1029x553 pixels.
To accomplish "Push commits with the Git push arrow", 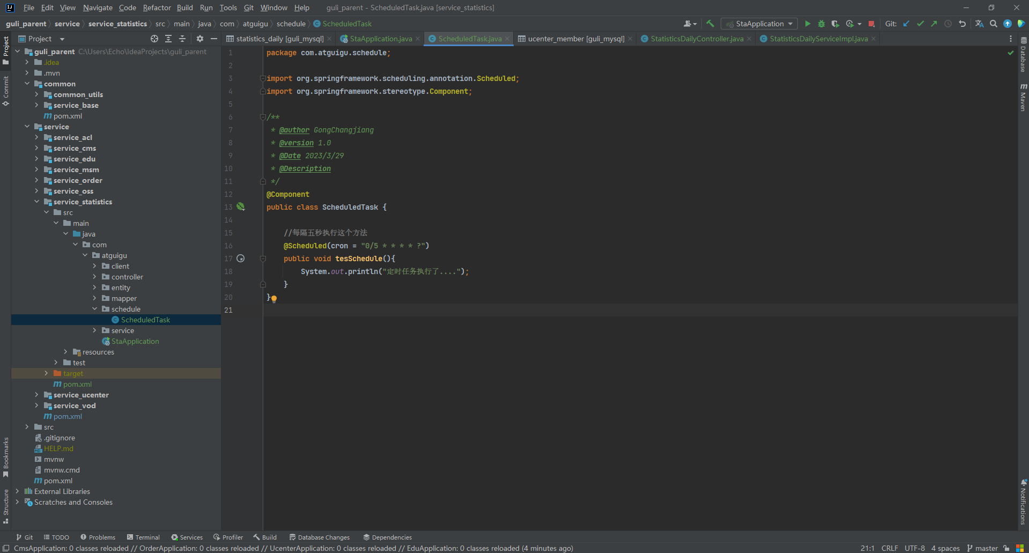I will pos(934,24).
